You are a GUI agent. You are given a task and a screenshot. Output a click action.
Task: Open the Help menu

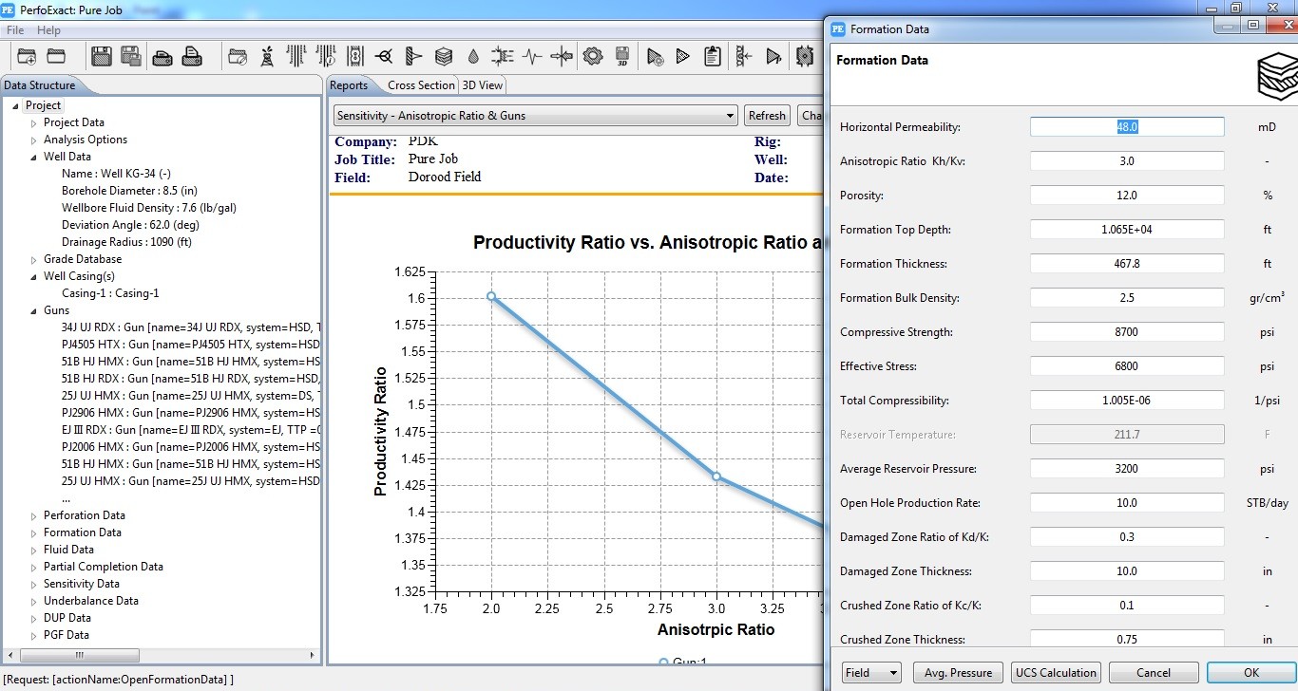pos(48,30)
